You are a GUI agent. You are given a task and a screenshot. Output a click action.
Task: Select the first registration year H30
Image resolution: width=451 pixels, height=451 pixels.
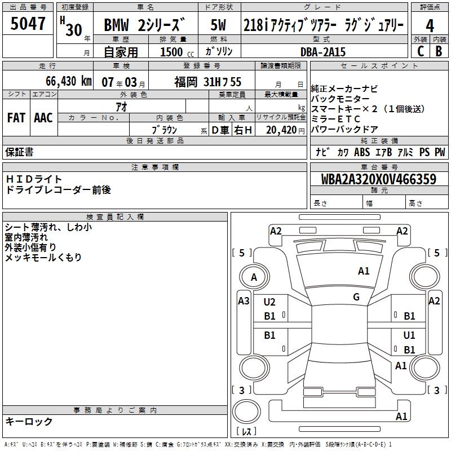point(72,26)
